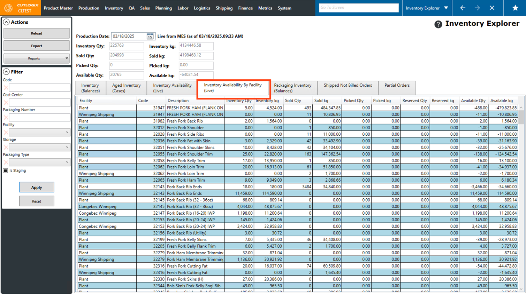Toggle the Is Staging checkbox
The height and width of the screenshot is (294, 526).
pos(6,170)
